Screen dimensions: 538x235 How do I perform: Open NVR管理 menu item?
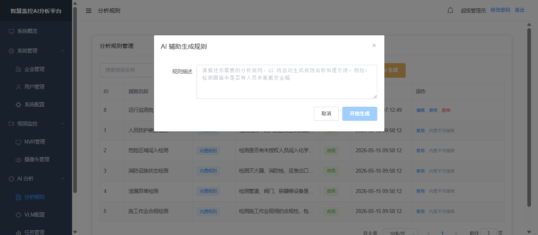pos(36,142)
